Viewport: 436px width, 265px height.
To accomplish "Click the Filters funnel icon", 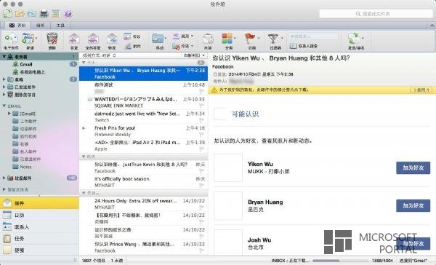I will click(273, 39).
